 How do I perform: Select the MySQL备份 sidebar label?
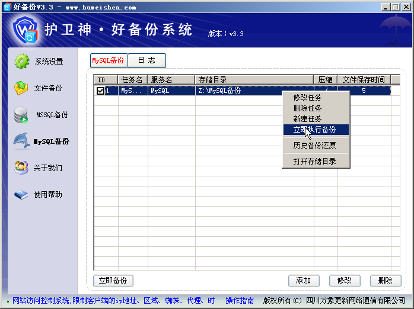coord(51,141)
